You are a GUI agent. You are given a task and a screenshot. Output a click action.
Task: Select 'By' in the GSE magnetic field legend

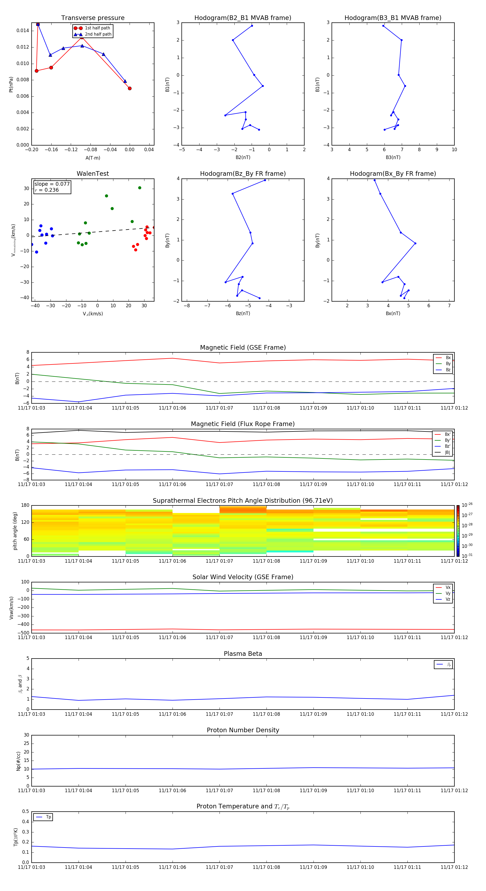tap(443, 363)
